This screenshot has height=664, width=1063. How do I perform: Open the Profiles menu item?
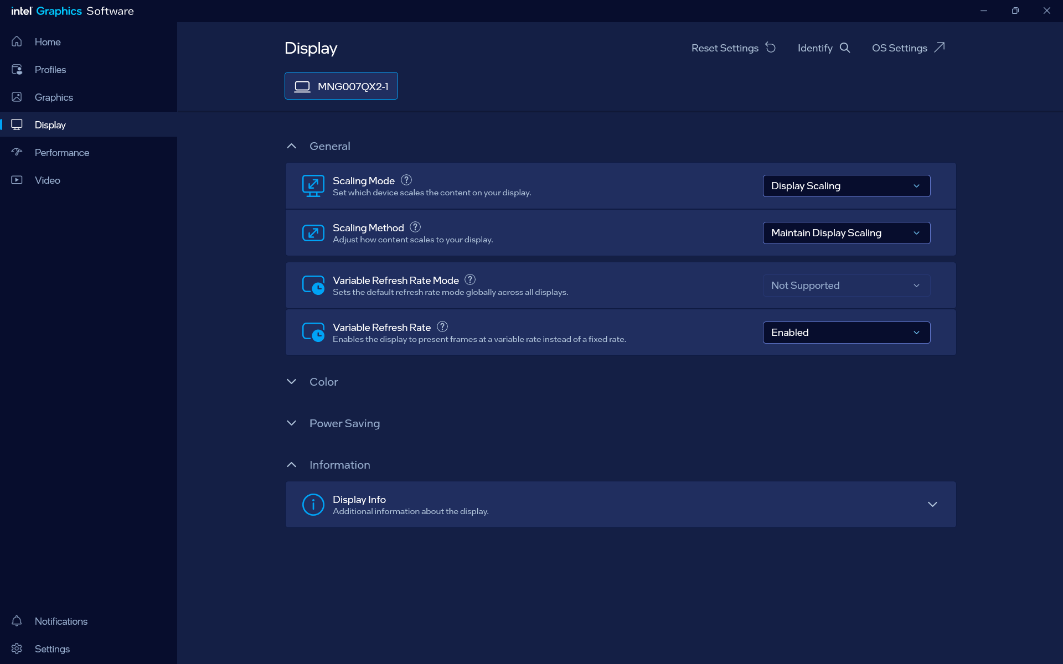50,70
